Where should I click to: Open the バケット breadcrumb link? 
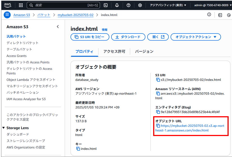44,15
